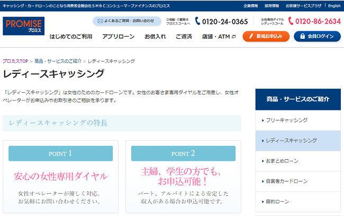Screen dimensions: 344x216
Task: Switch the site to English
Action: click(334, 6)
